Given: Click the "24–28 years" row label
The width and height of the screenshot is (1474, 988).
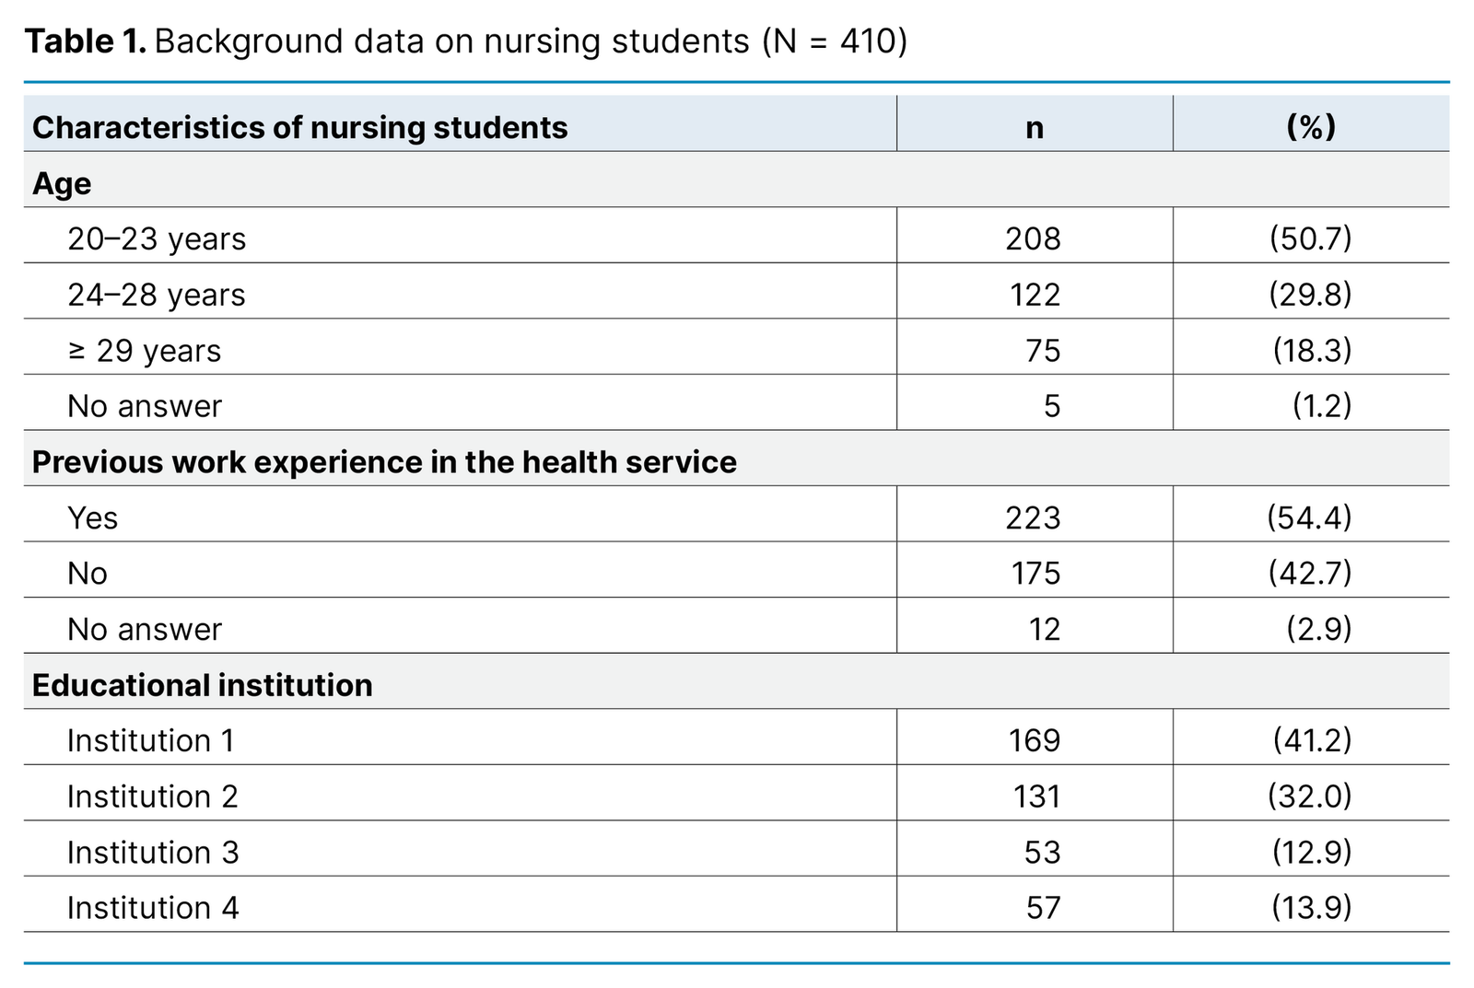Looking at the screenshot, I should click(x=157, y=295).
